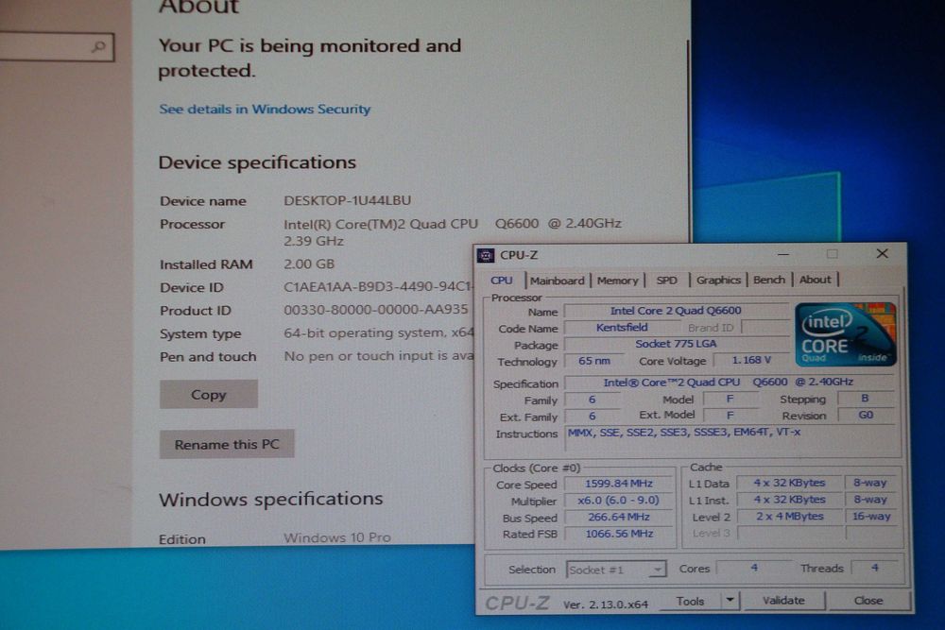Screen dimensions: 945x630
Task: Click the Cores count value field
Action: point(754,568)
